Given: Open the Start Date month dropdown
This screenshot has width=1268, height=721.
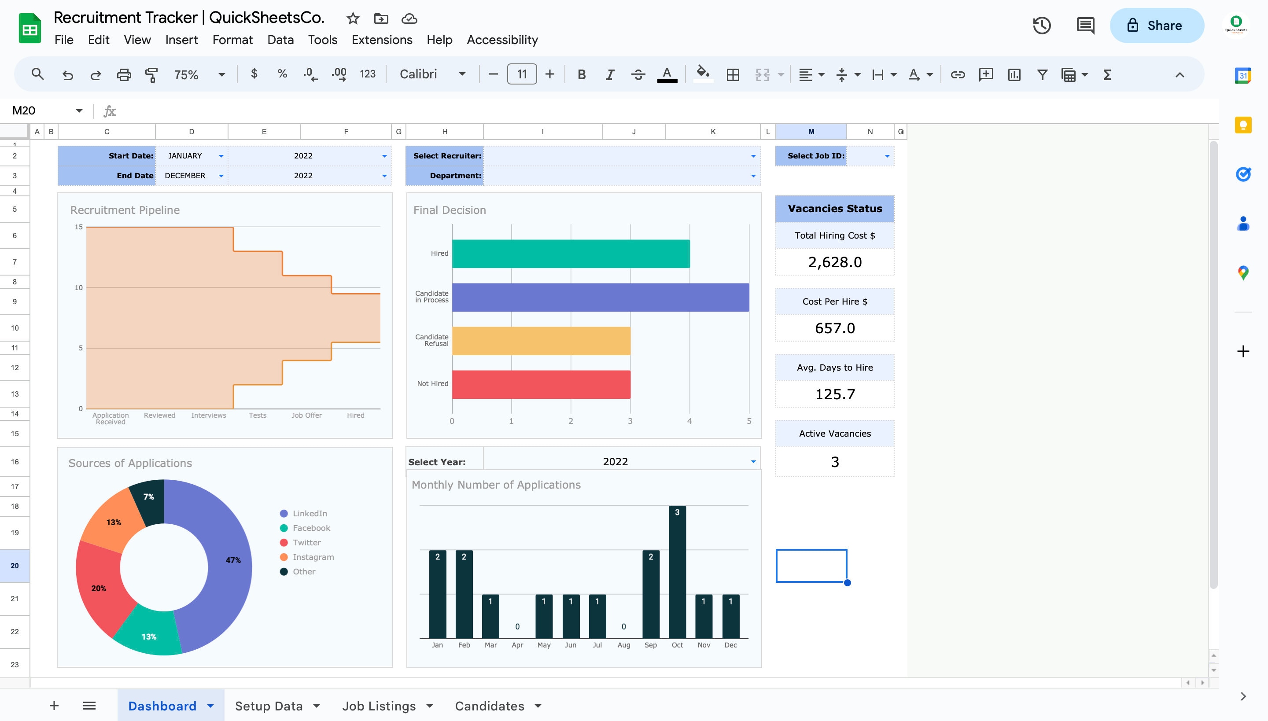Looking at the screenshot, I should (221, 155).
